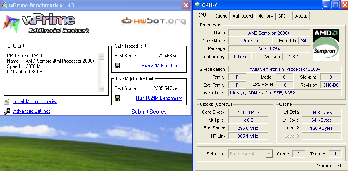This screenshot has height=173, width=348.
Task: Click the empty Level 3 cache field
Action: (321, 136)
